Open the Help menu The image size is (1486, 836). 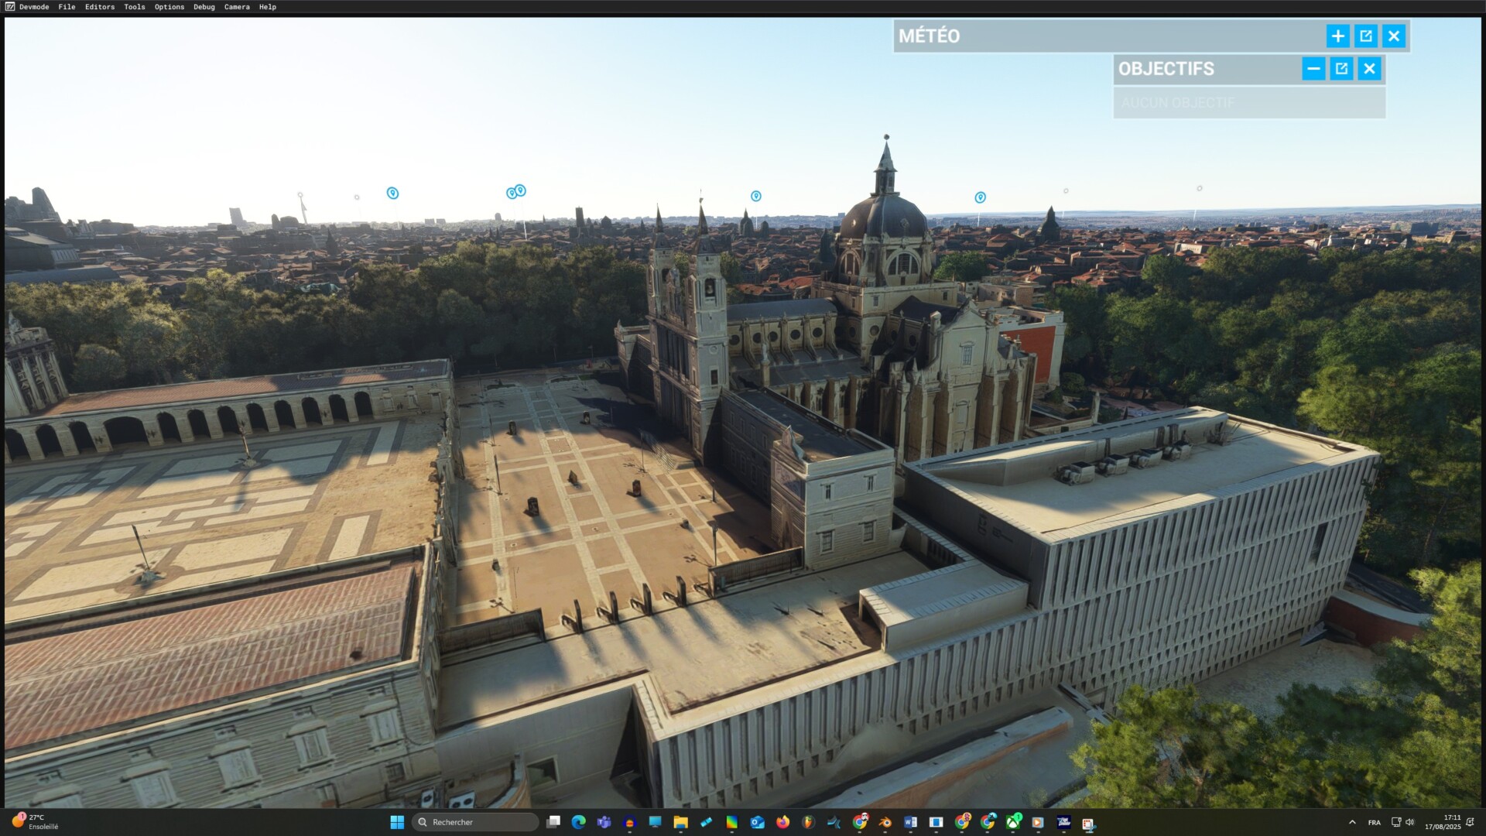pyautogui.click(x=268, y=7)
